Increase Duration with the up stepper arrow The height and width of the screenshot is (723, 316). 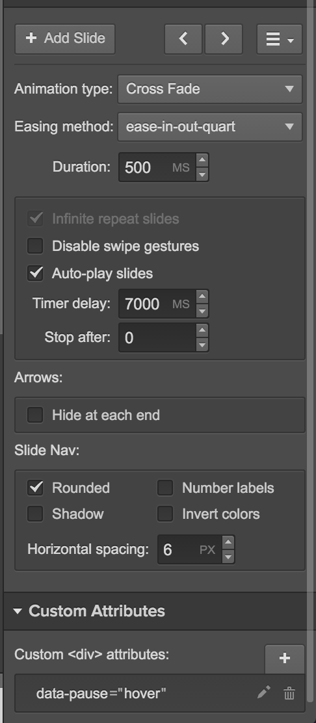pyautogui.click(x=202, y=159)
